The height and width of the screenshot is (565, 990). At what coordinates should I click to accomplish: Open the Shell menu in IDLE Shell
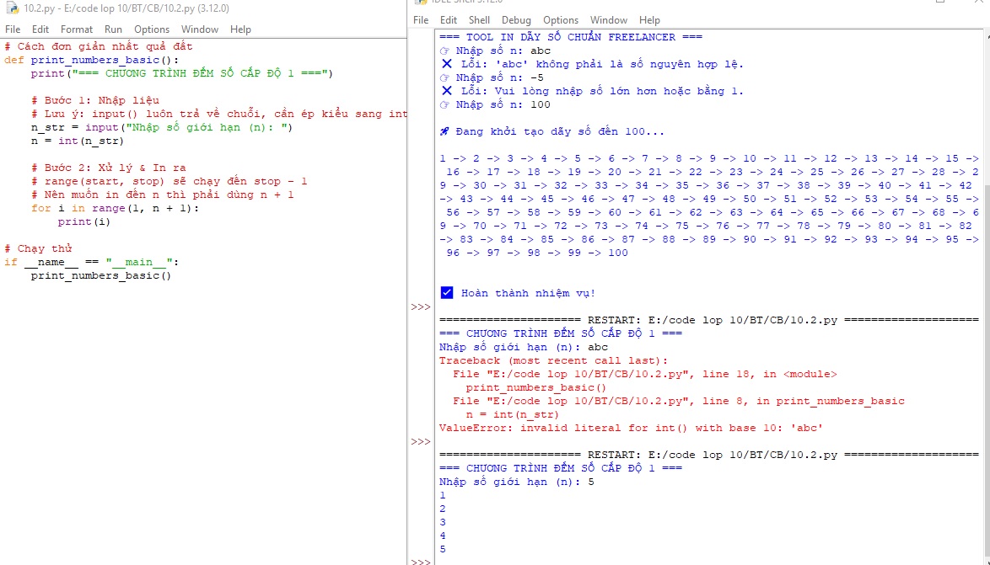(x=479, y=19)
